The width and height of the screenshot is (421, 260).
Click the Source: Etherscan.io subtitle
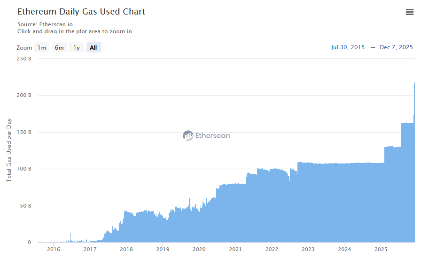point(45,24)
